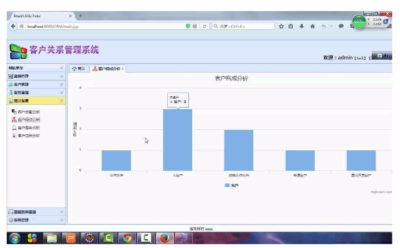Open the downloads arrow icon
Screen dimensions: 400x248
(302, 26)
